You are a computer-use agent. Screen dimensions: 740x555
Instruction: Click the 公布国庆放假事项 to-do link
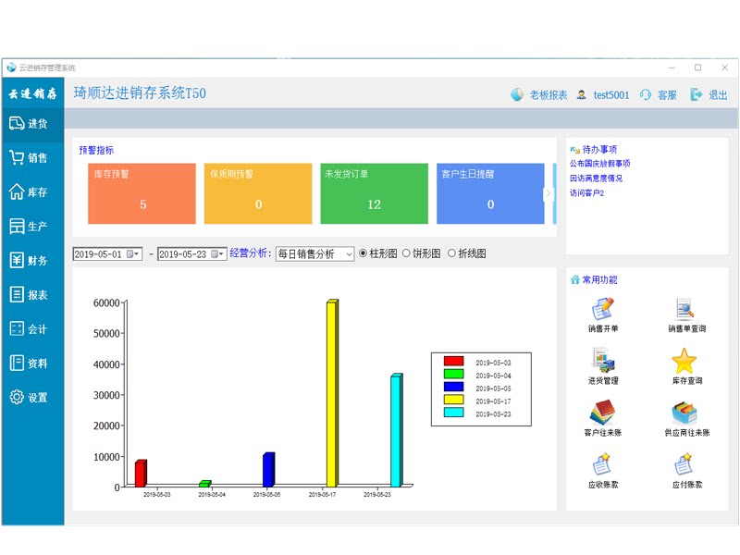point(599,164)
